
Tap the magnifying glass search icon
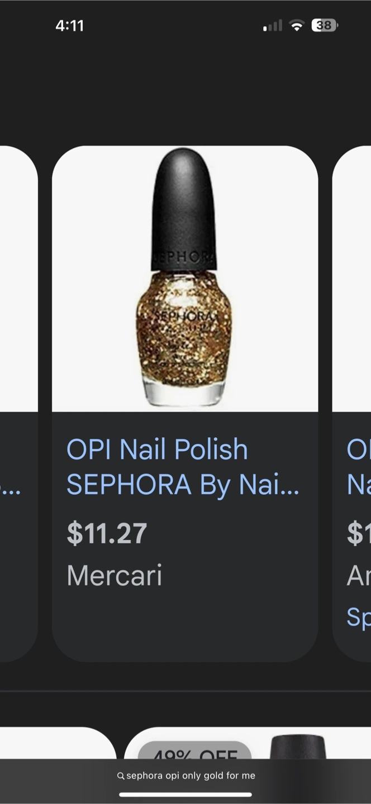coord(120,776)
